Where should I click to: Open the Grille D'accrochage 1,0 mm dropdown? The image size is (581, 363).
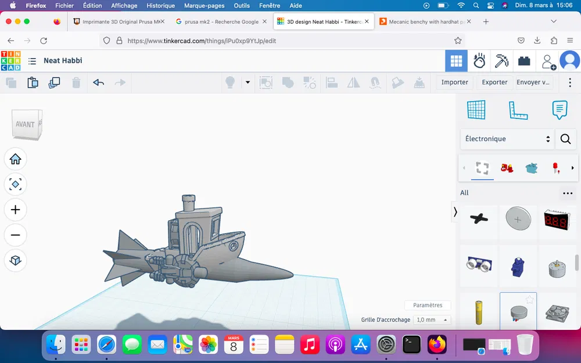(432, 319)
